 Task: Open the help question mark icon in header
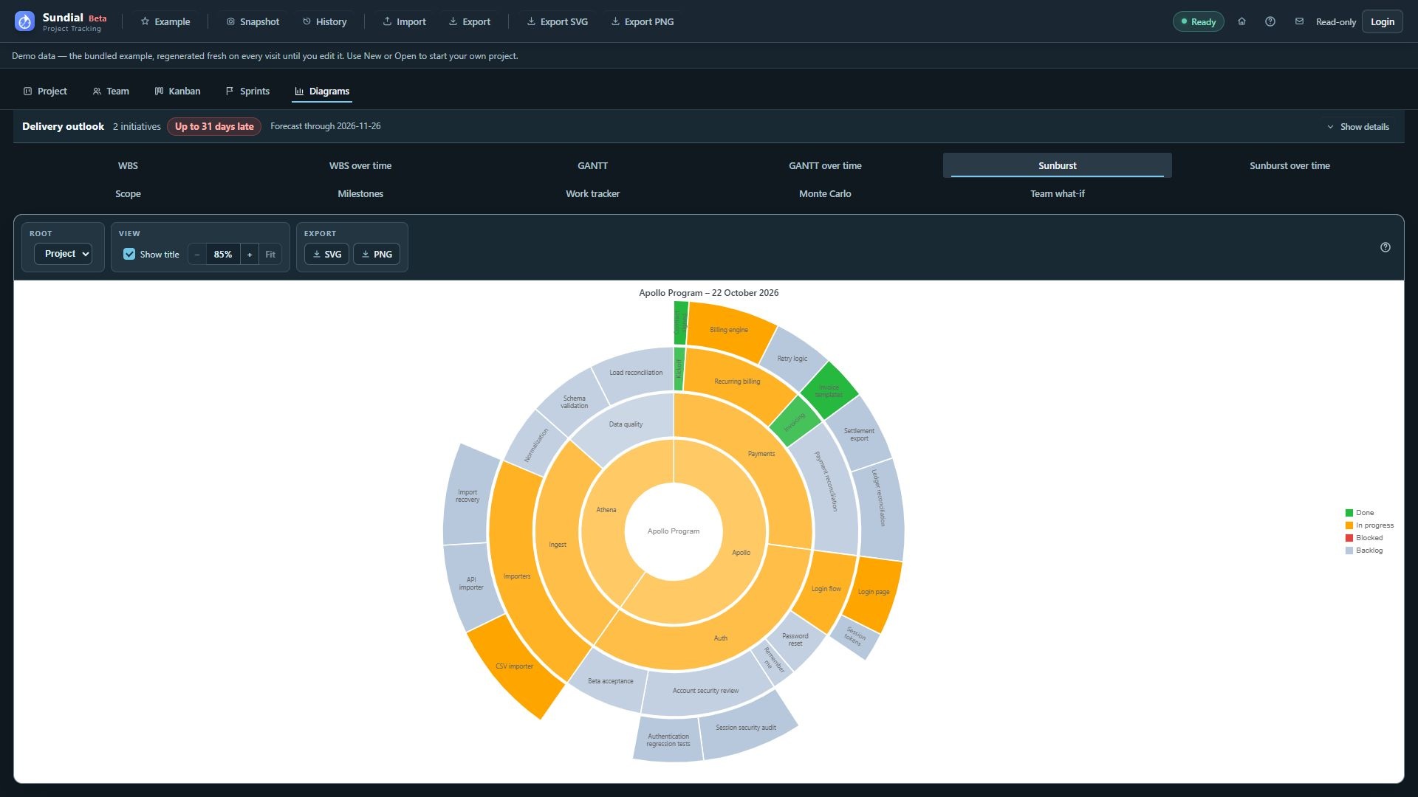(1270, 21)
